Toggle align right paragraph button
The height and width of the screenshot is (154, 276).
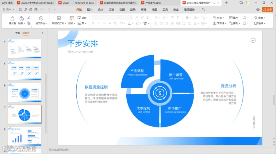pyautogui.click(x=167, y=23)
